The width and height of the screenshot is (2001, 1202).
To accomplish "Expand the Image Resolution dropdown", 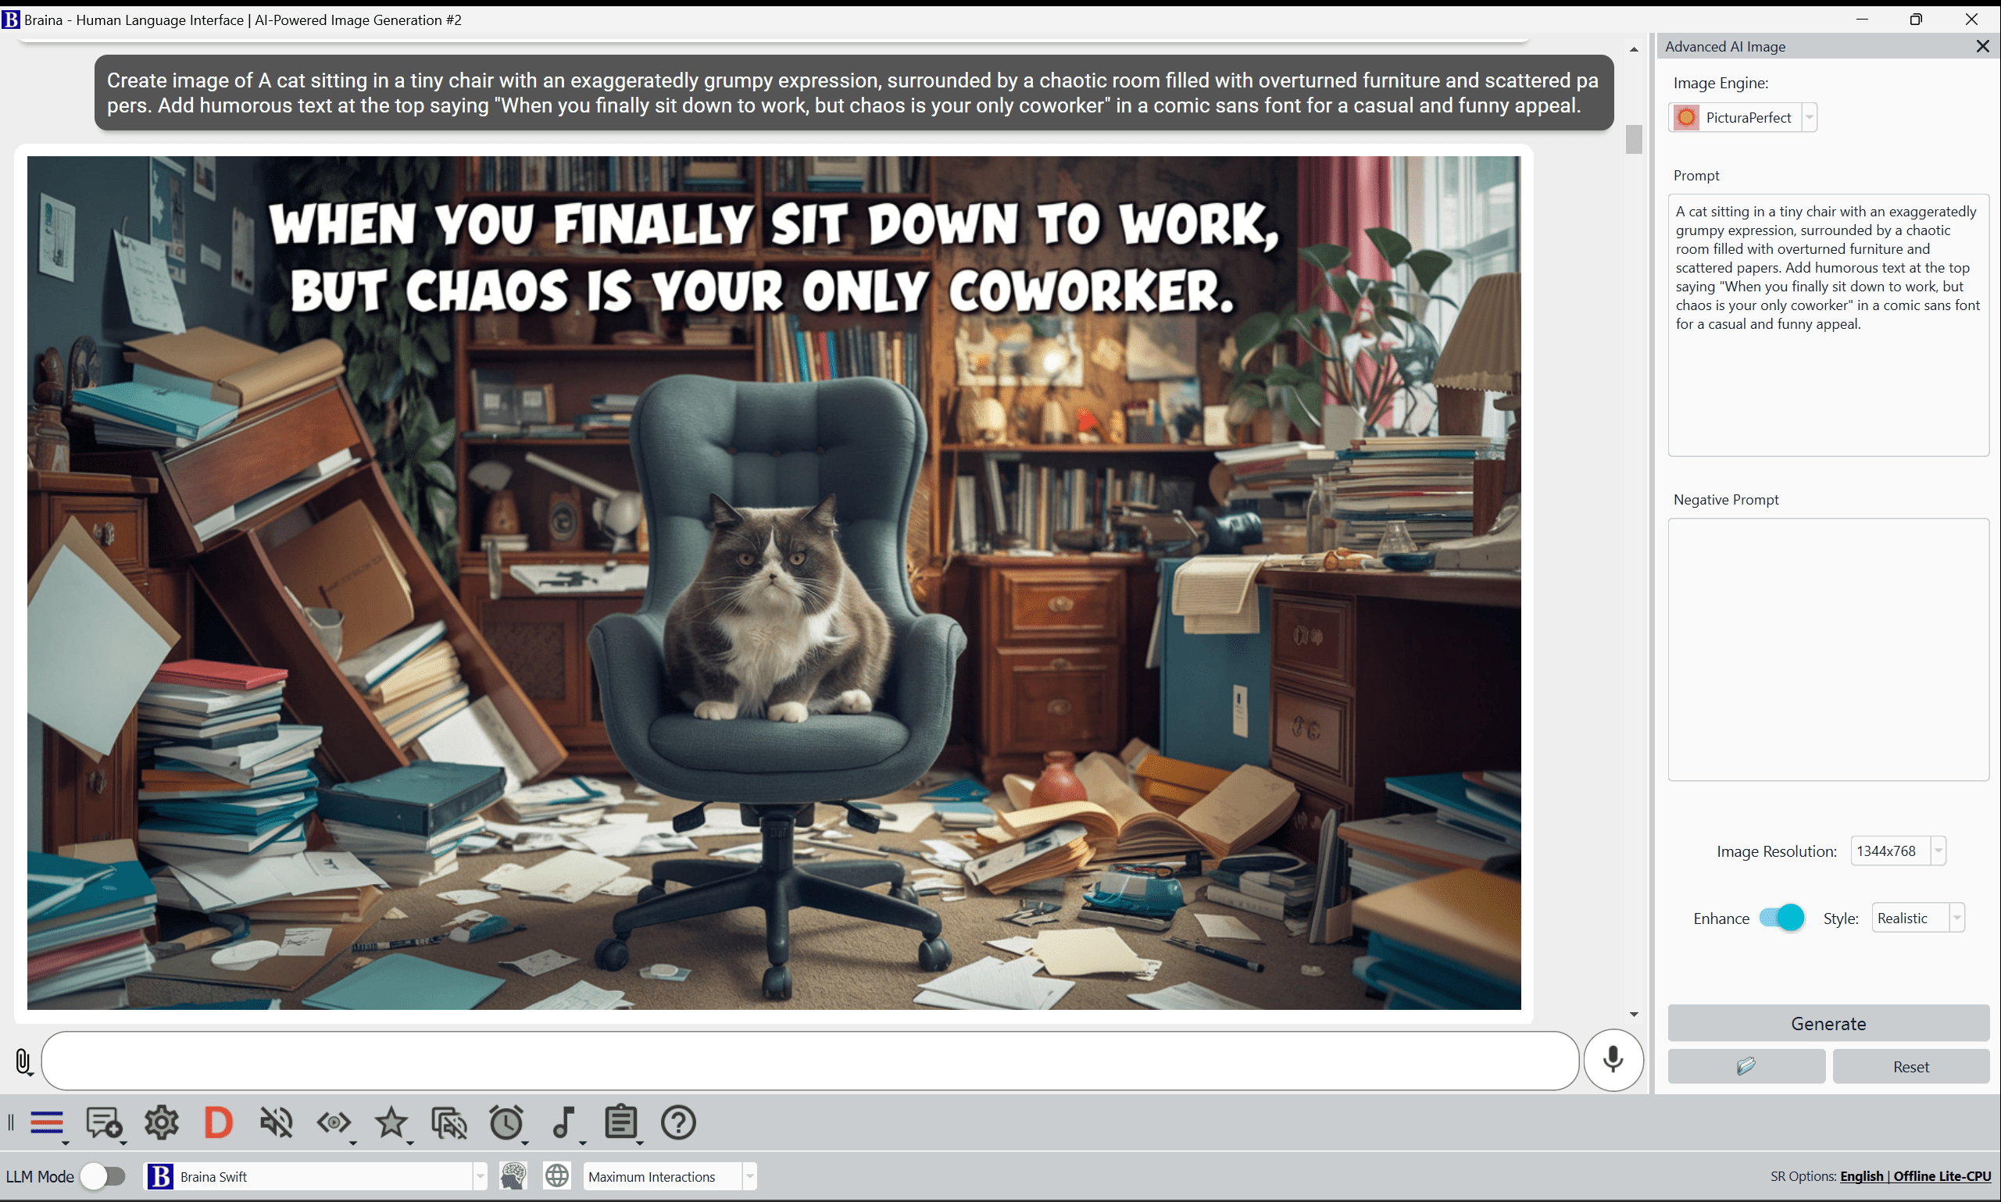I will [1939, 851].
